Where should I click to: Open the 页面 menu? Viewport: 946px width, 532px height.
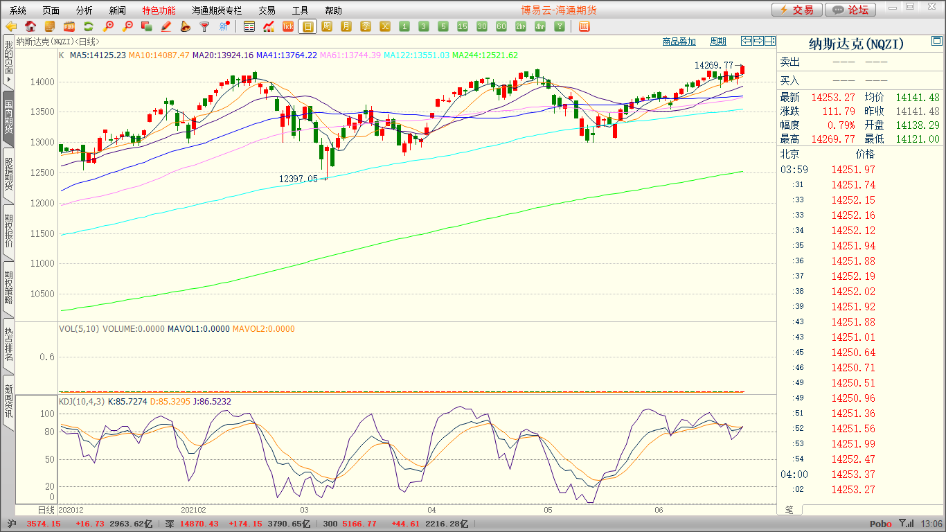pos(51,10)
